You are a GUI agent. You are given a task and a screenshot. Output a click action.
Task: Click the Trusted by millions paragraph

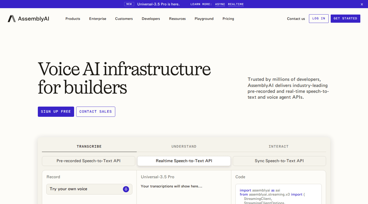288,88
